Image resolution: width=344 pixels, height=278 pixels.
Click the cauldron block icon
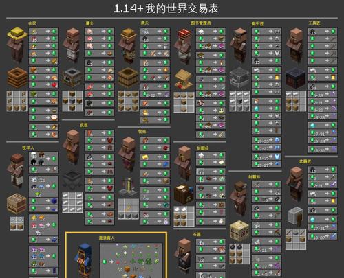coord(72,178)
